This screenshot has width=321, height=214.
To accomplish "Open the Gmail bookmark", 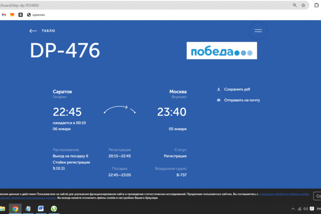I will [x=4, y=15].
